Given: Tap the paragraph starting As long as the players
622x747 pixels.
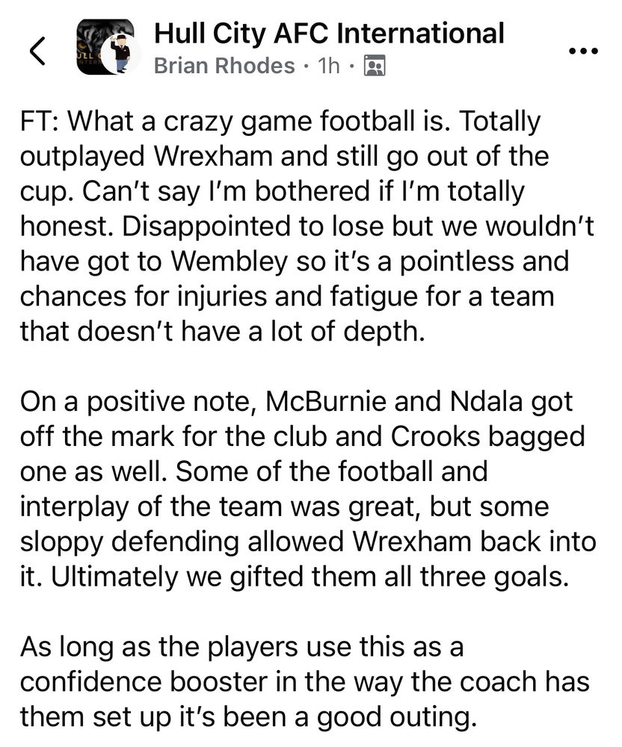Looking at the screenshot, I should [304, 682].
